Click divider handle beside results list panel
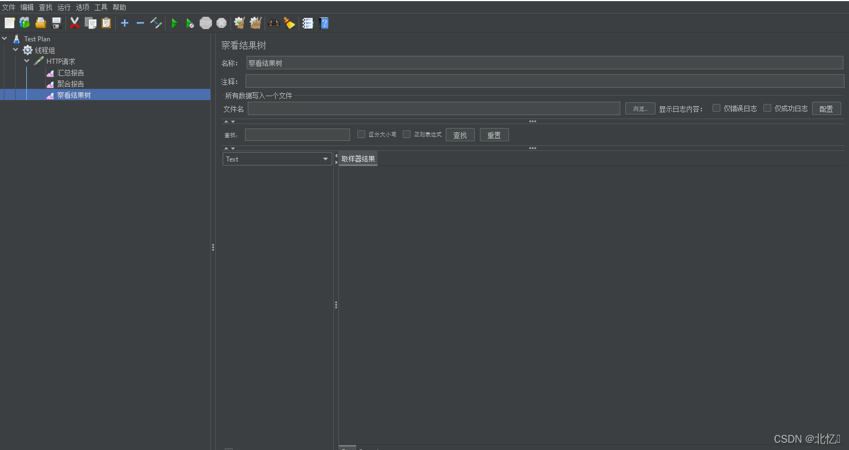 (336, 305)
